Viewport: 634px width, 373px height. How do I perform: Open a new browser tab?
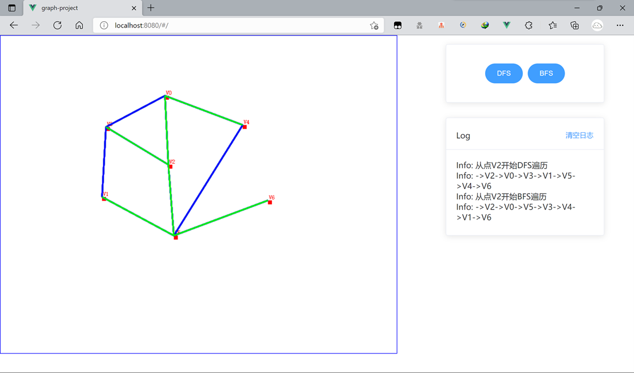click(x=151, y=7)
